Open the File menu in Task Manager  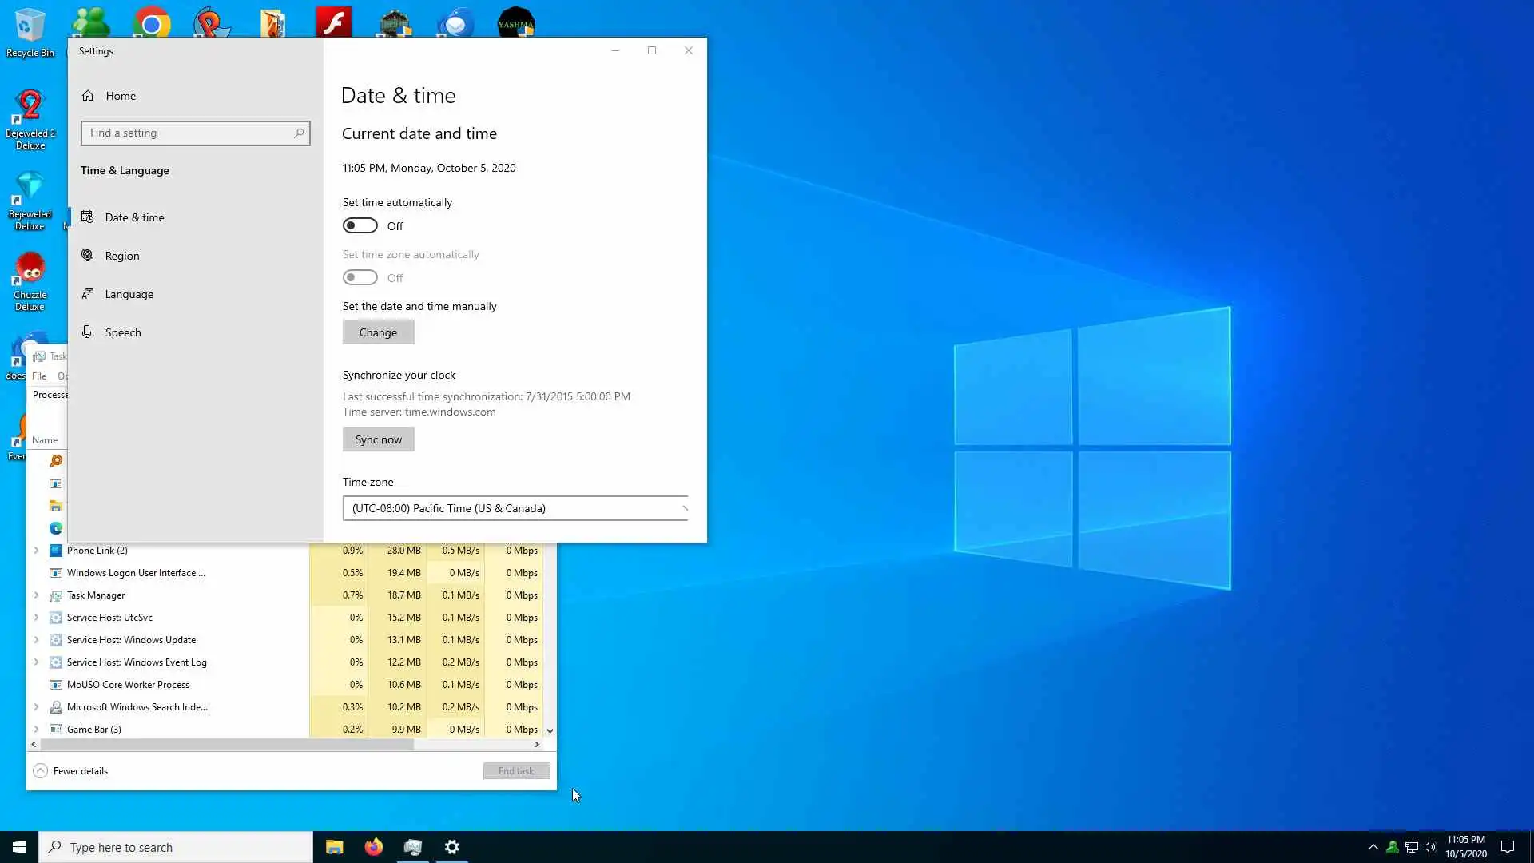39,376
